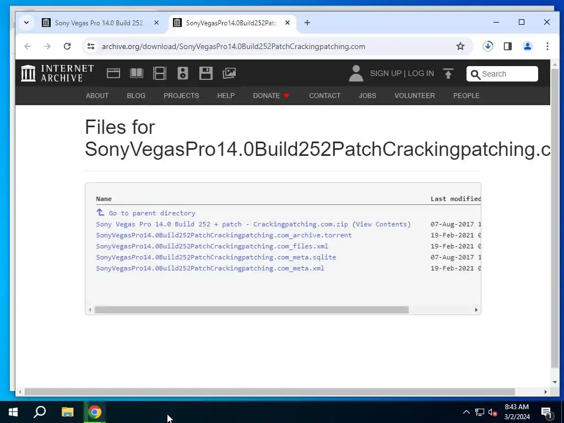564x423 pixels.
Task: Show hidden system tray icons
Action: point(466,412)
